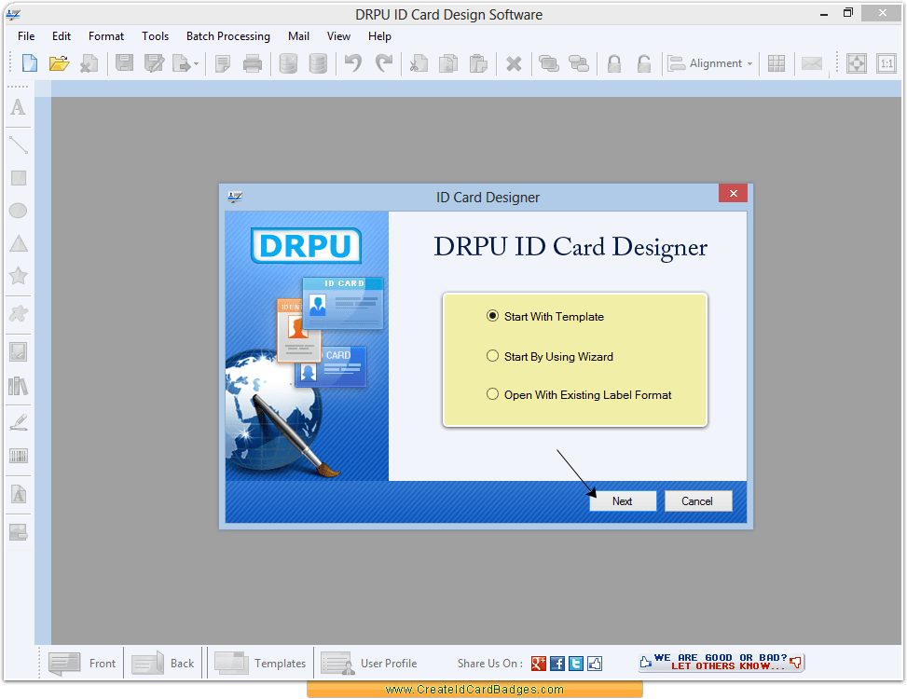Open the Tools menu
Screen dimensions: 907x699
155,35
